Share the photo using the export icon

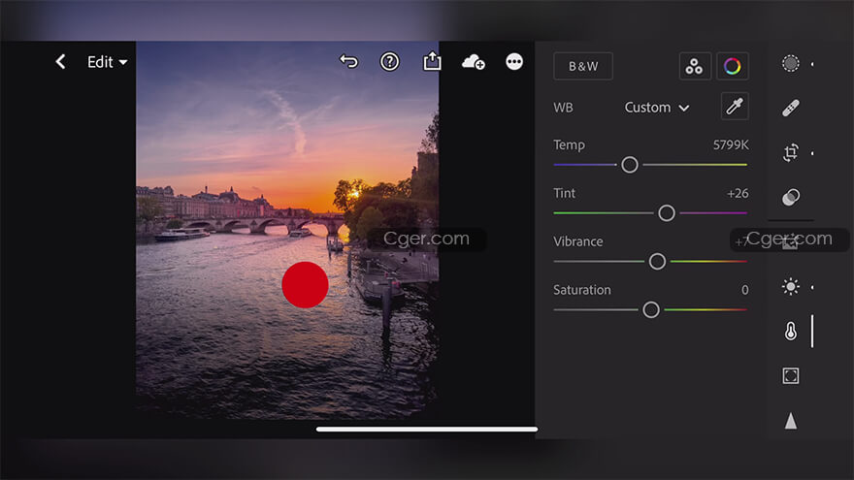[x=432, y=62]
